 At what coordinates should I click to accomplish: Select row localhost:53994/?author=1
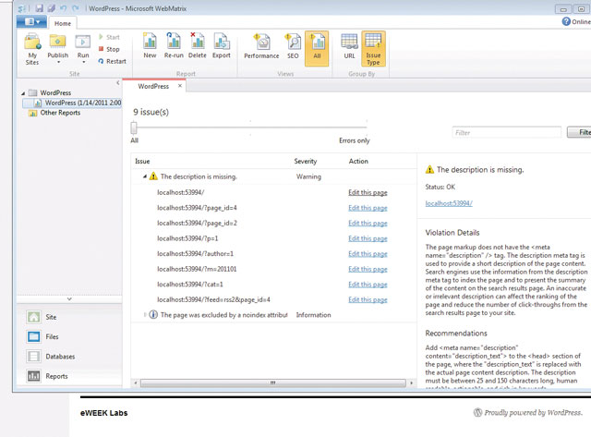[x=273, y=254]
